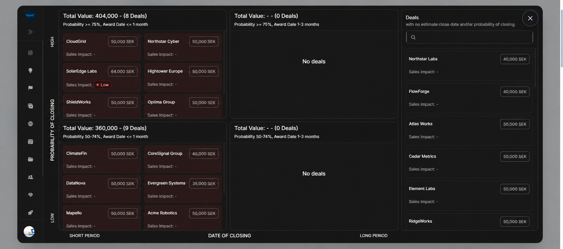Click the 50,000 SEK value on ClimateFin
The image size is (563, 249).
coord(123,154)
